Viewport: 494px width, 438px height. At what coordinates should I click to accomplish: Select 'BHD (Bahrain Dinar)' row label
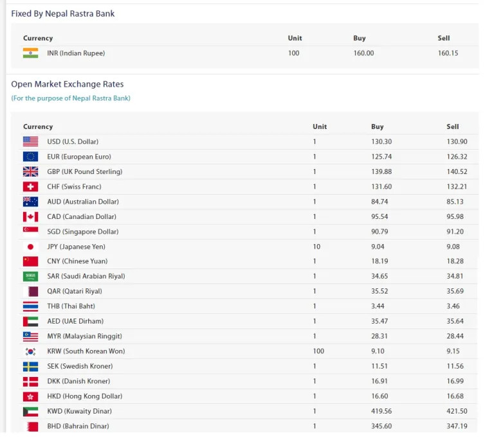(x=78, y=426)
